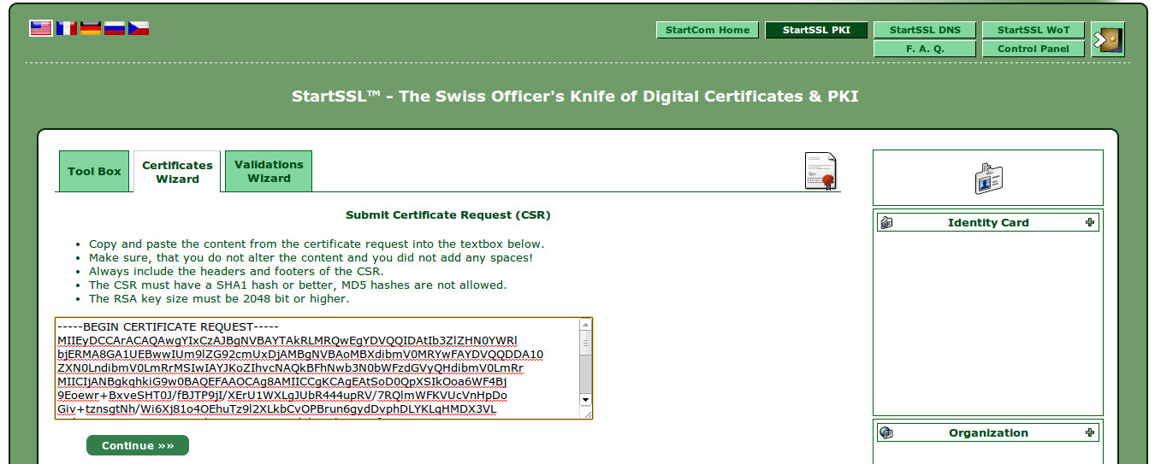Screen dimensions: 1155x464
Task: Click inside the CSR text area
Action: click(317, 367)
